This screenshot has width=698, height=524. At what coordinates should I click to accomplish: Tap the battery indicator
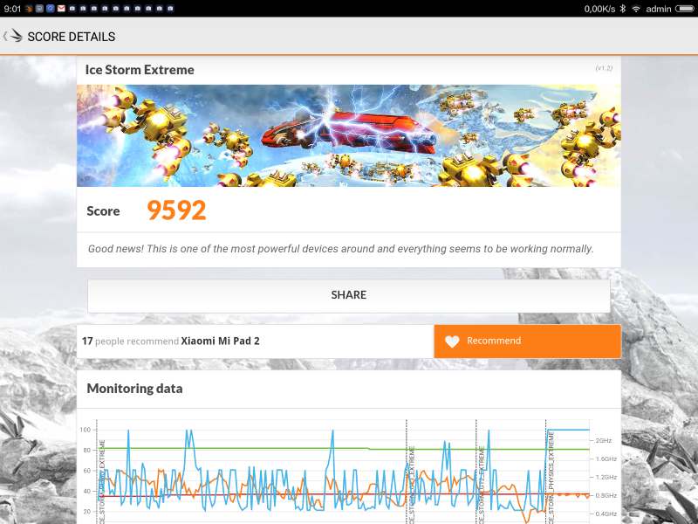[x=685, y=9]
